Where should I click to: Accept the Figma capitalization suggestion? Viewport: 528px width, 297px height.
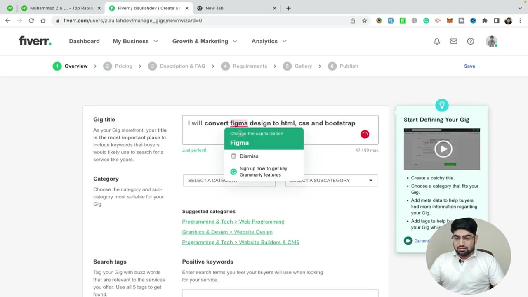coord(264,139)
